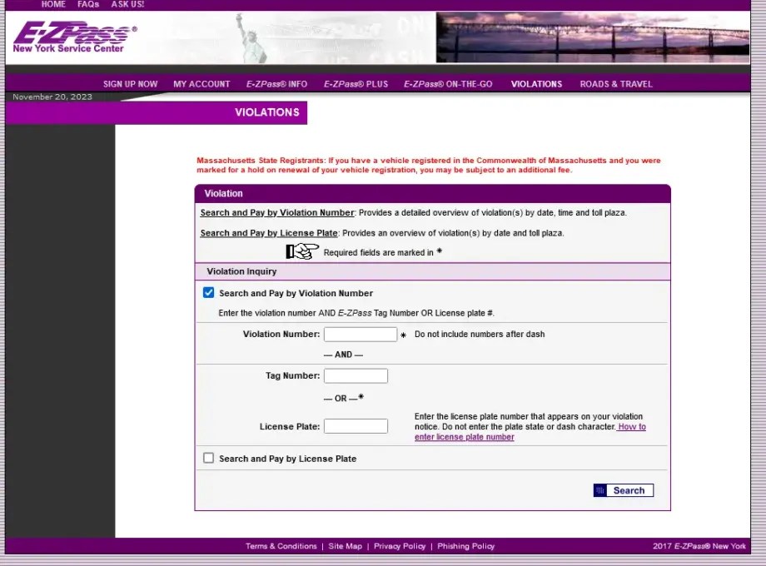Open ROADS & TRAVEL navigation item

coord(616,84)
